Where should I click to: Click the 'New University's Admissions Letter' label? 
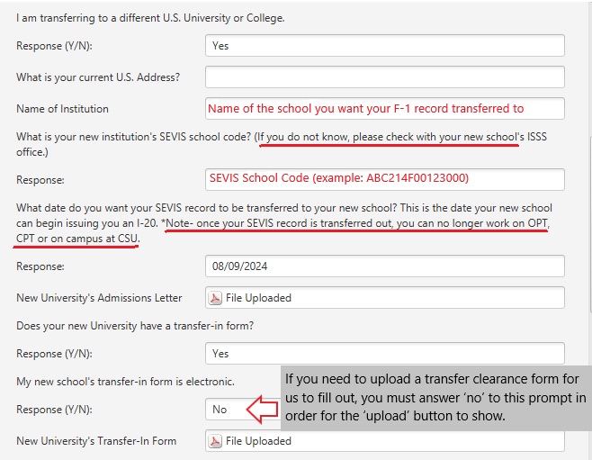coord(99,298)
